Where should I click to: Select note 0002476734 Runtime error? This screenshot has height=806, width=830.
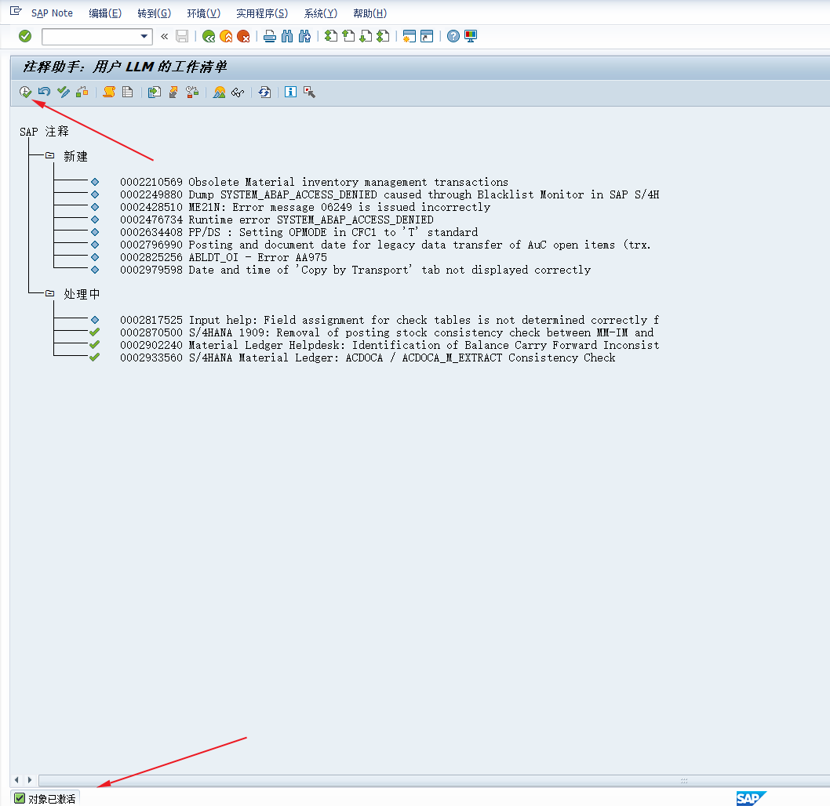tap(277, 220)
